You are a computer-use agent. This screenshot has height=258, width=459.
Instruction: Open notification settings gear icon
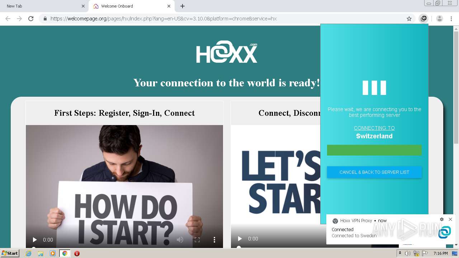pyautogui.click(x=442, y=219)
